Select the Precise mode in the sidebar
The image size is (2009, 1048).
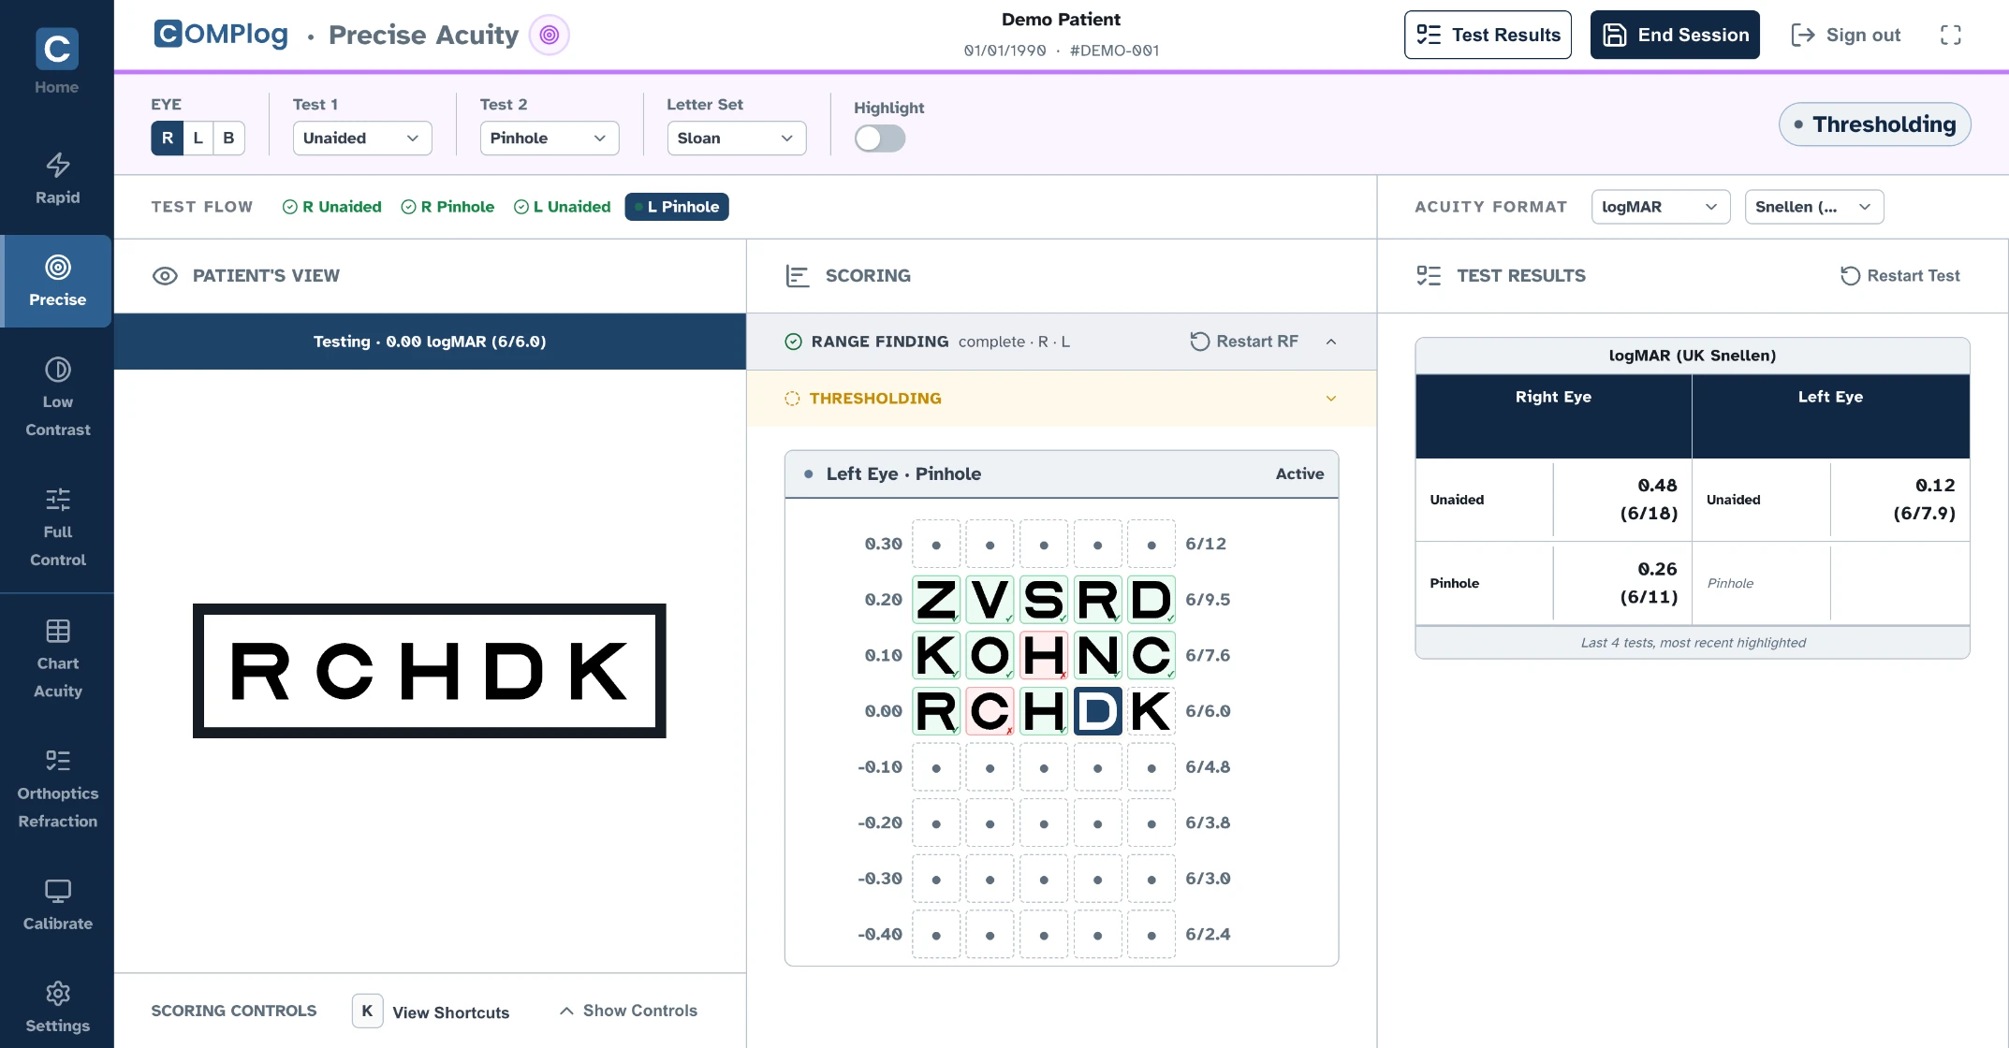57,281
